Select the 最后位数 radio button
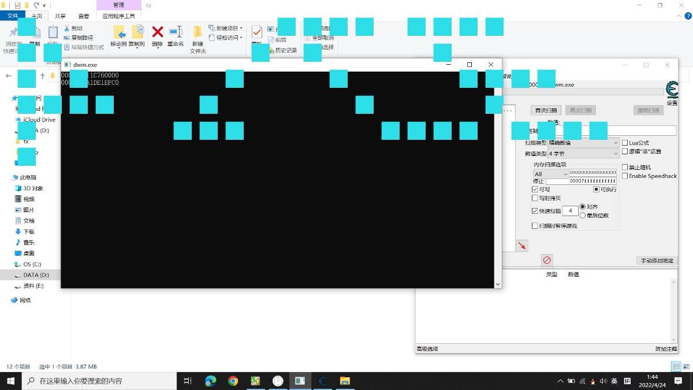693x390 pixels. [582, 216]
